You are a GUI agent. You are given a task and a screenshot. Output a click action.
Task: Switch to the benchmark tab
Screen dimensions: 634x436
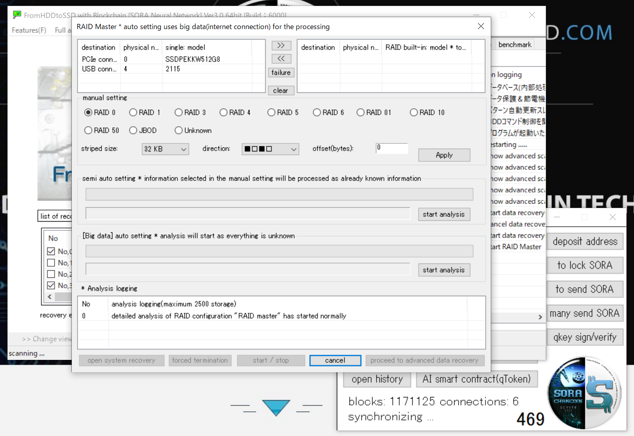coord(514,45)
